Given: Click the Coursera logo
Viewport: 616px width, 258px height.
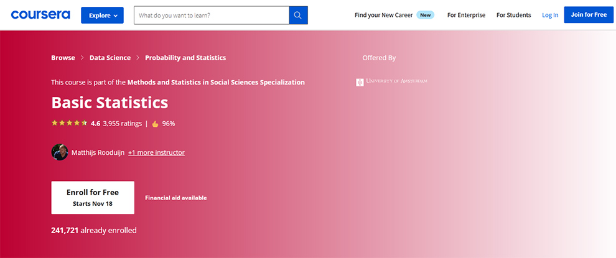Looking at the screenshot, I should (40, 15).
